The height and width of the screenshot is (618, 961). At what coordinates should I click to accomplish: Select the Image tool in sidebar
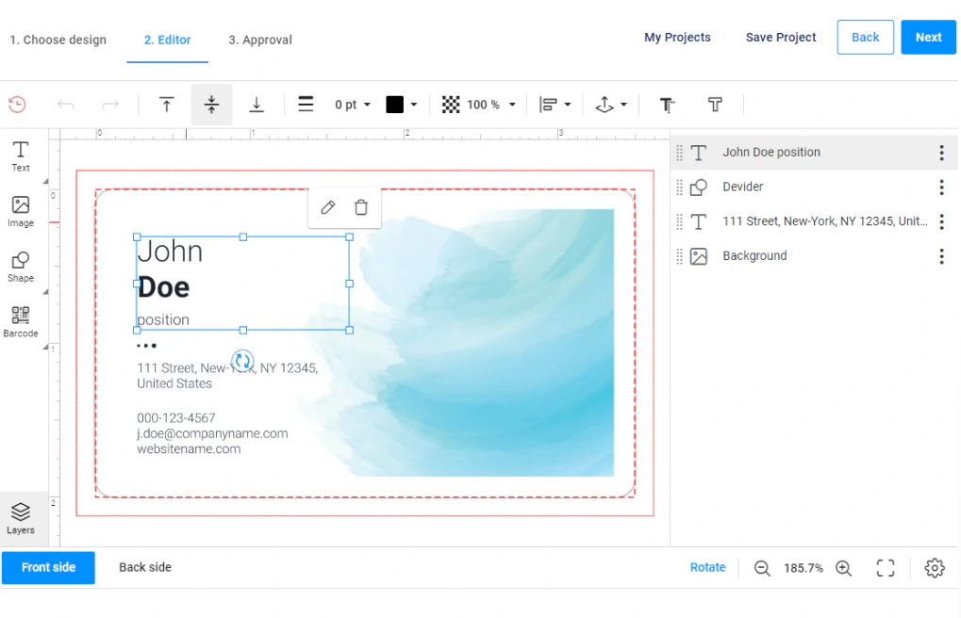[20, 211]
